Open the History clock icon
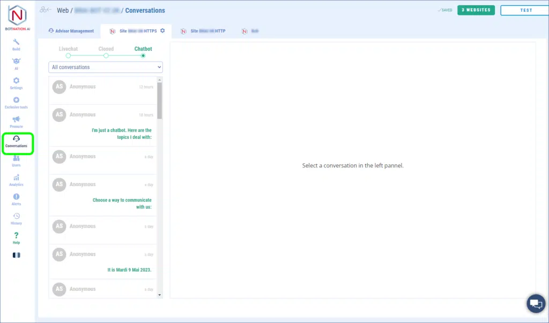The height and width of the screenshot is (323, 549). click(x=16, y=218)
